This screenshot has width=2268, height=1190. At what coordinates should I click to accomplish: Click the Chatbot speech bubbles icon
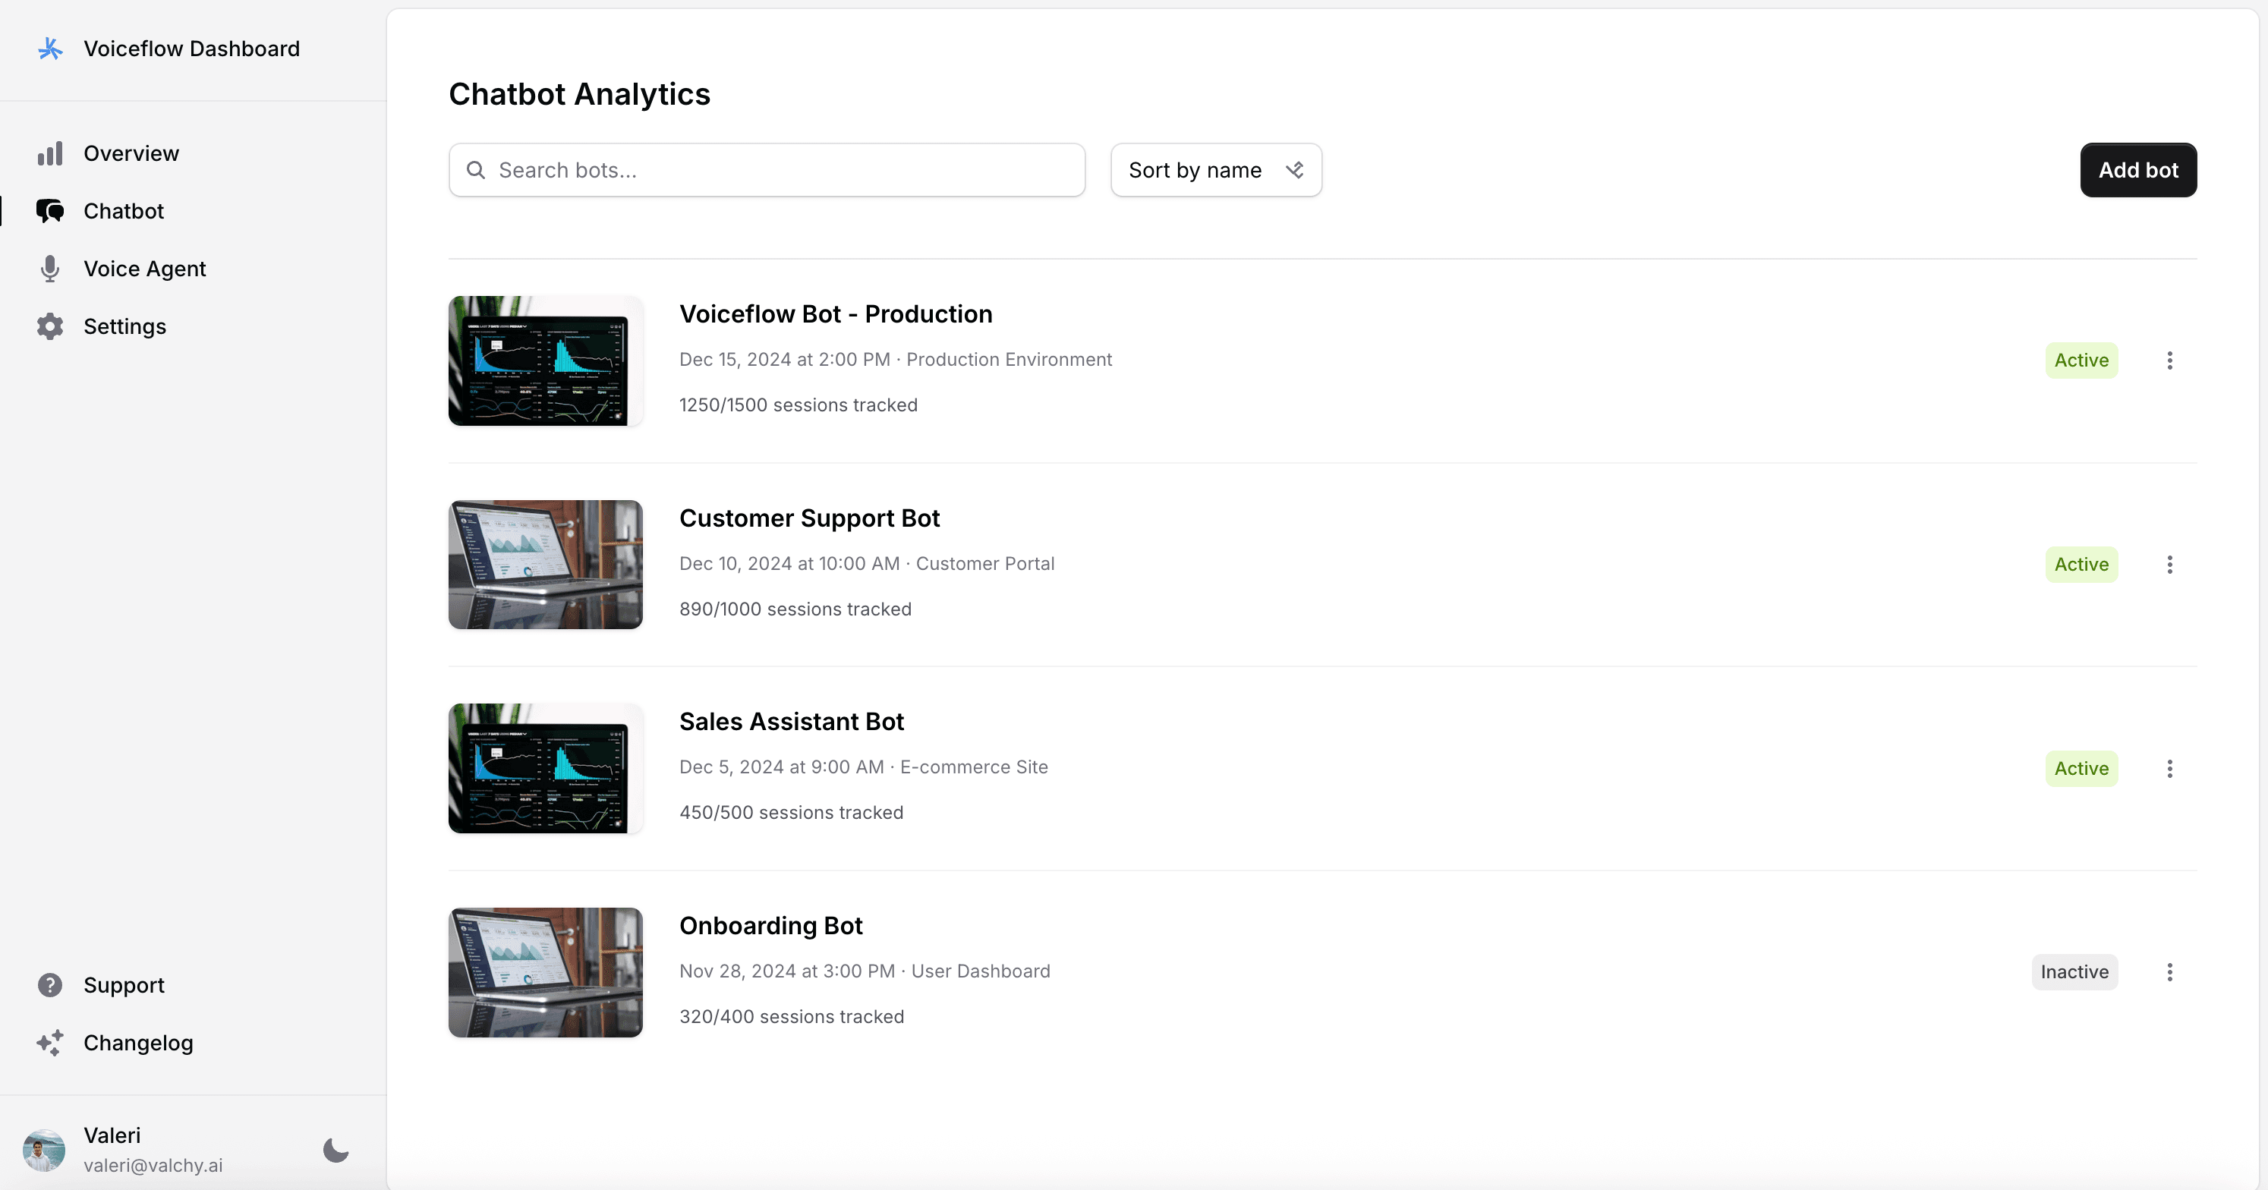[50, 211]
